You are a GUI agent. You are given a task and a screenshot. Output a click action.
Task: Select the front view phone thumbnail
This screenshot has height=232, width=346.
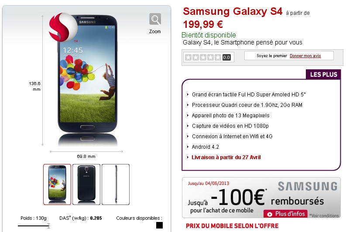pyautogui.click(x=57, y=184)
